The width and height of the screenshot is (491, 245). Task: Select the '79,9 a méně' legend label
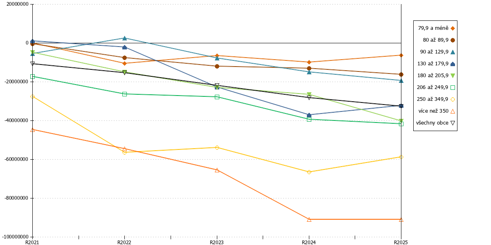(x=433, y=28)
